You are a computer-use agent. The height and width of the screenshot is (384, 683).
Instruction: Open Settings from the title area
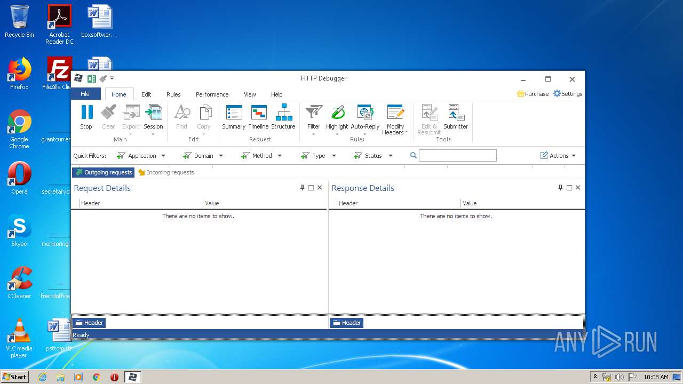coord(568,94)
